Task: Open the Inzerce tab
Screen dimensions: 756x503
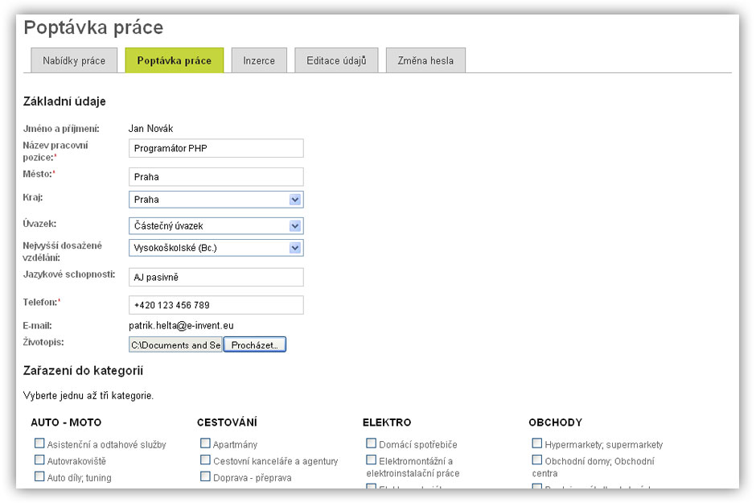Action: click(x=259, y=60)
